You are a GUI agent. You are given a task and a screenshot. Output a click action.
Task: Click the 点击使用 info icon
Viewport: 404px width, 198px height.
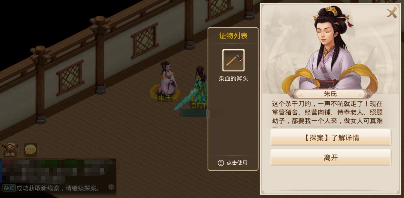click(x=221, y=163)
